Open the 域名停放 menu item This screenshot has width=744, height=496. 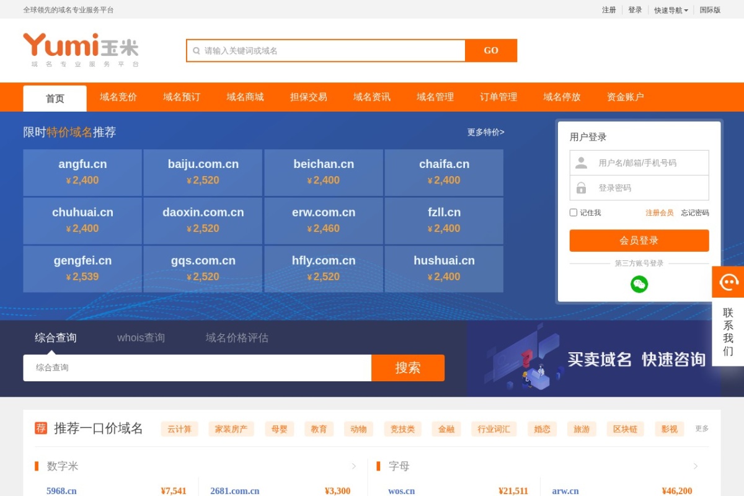(x=562, y=97)
